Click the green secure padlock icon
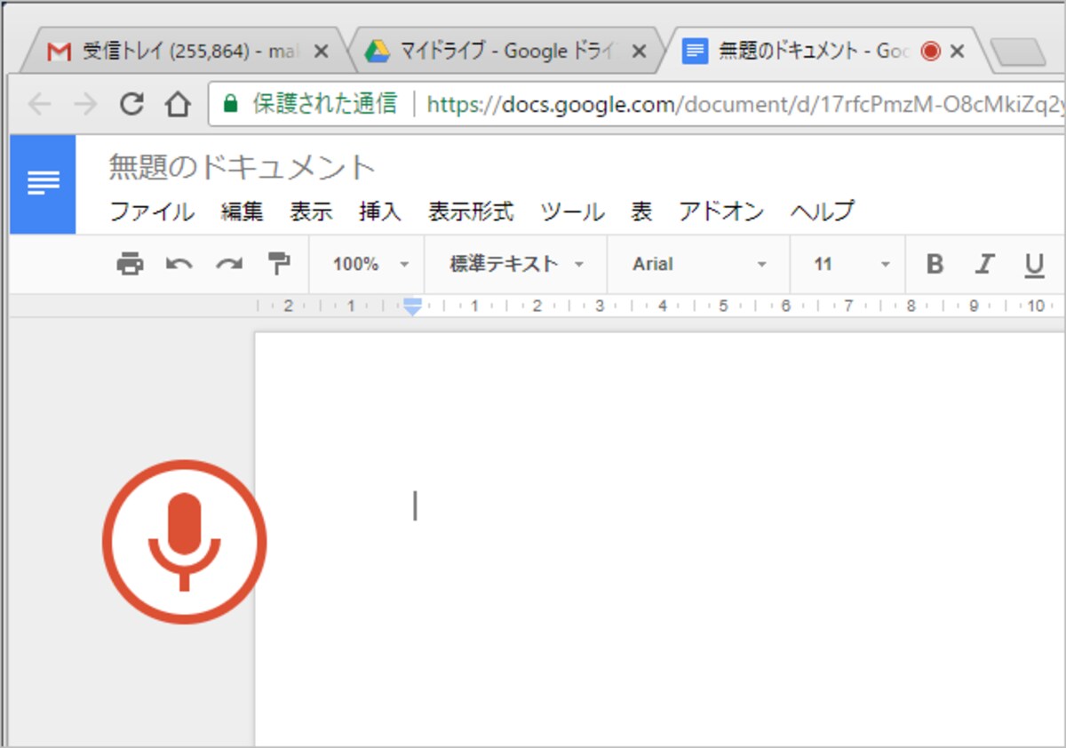Viewport: 1066px width, 748px height. click(x=231, y=105)
